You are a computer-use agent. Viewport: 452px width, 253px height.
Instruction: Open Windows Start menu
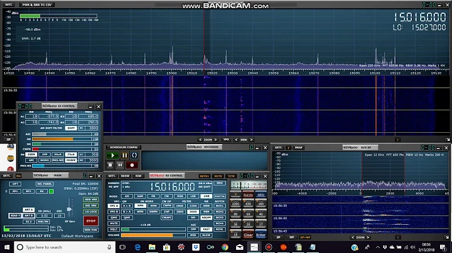click(x=7, y=247)
